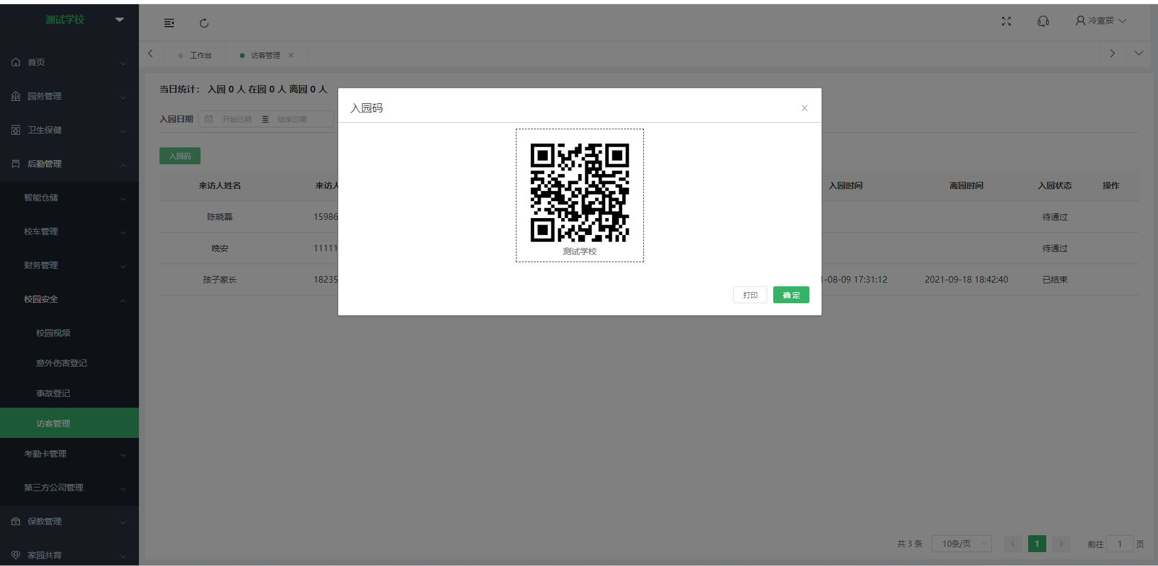Go to previous page arrow
The width and height of the screenshot is (1158, 566).
tap(1013, 544)
